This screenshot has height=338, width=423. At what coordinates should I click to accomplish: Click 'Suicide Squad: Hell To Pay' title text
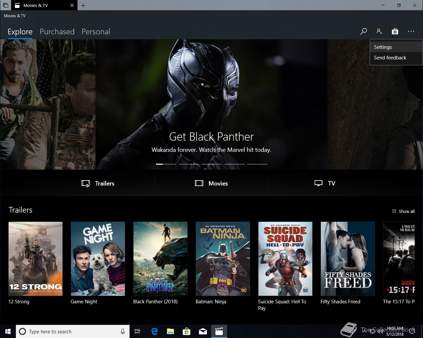coord(282,305)
